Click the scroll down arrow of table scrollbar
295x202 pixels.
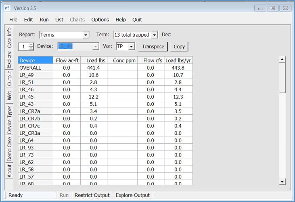pyautogui.click(x=282, y=181)
